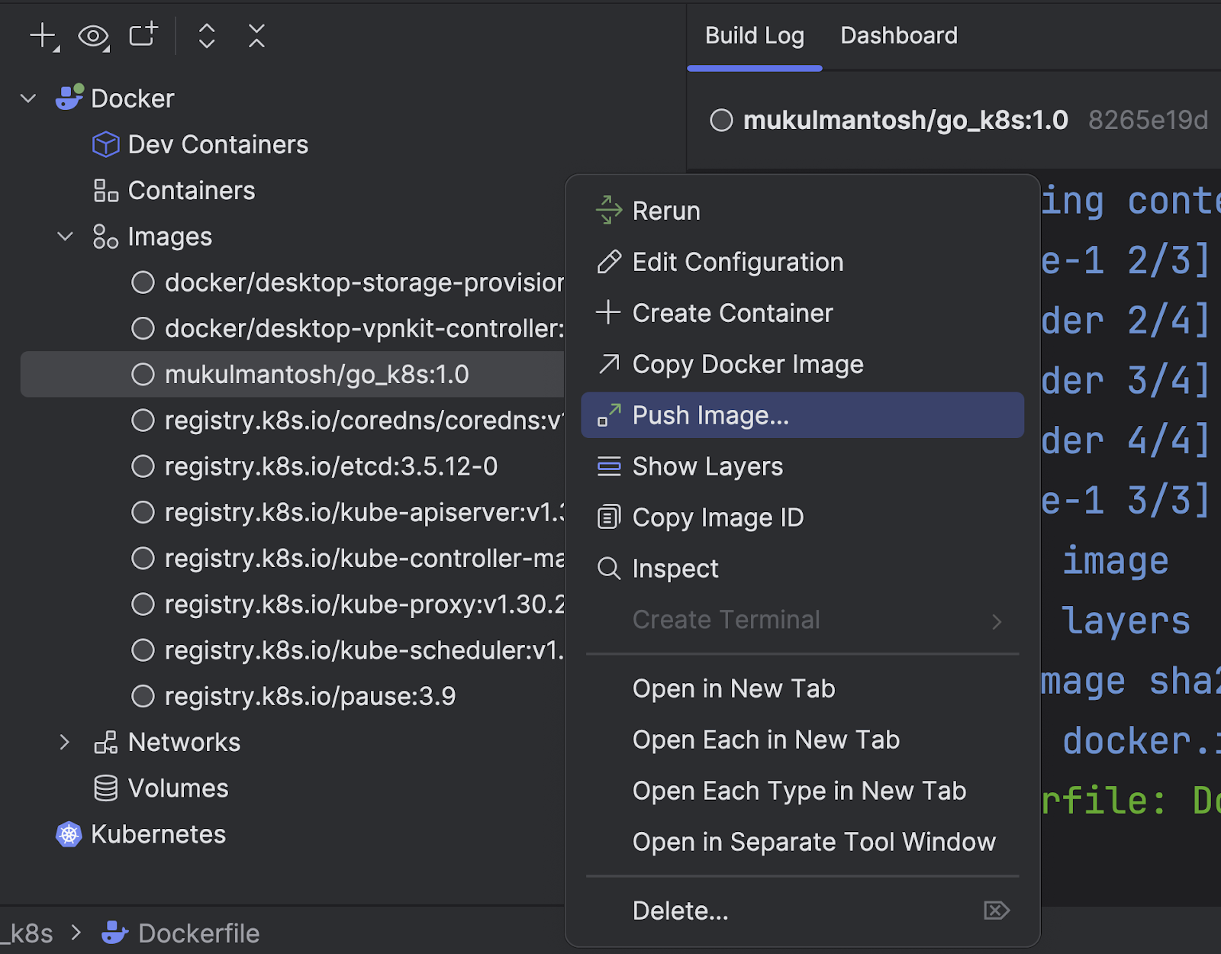Select the Containers tree item
The image size is (1221, 954).
192,190
